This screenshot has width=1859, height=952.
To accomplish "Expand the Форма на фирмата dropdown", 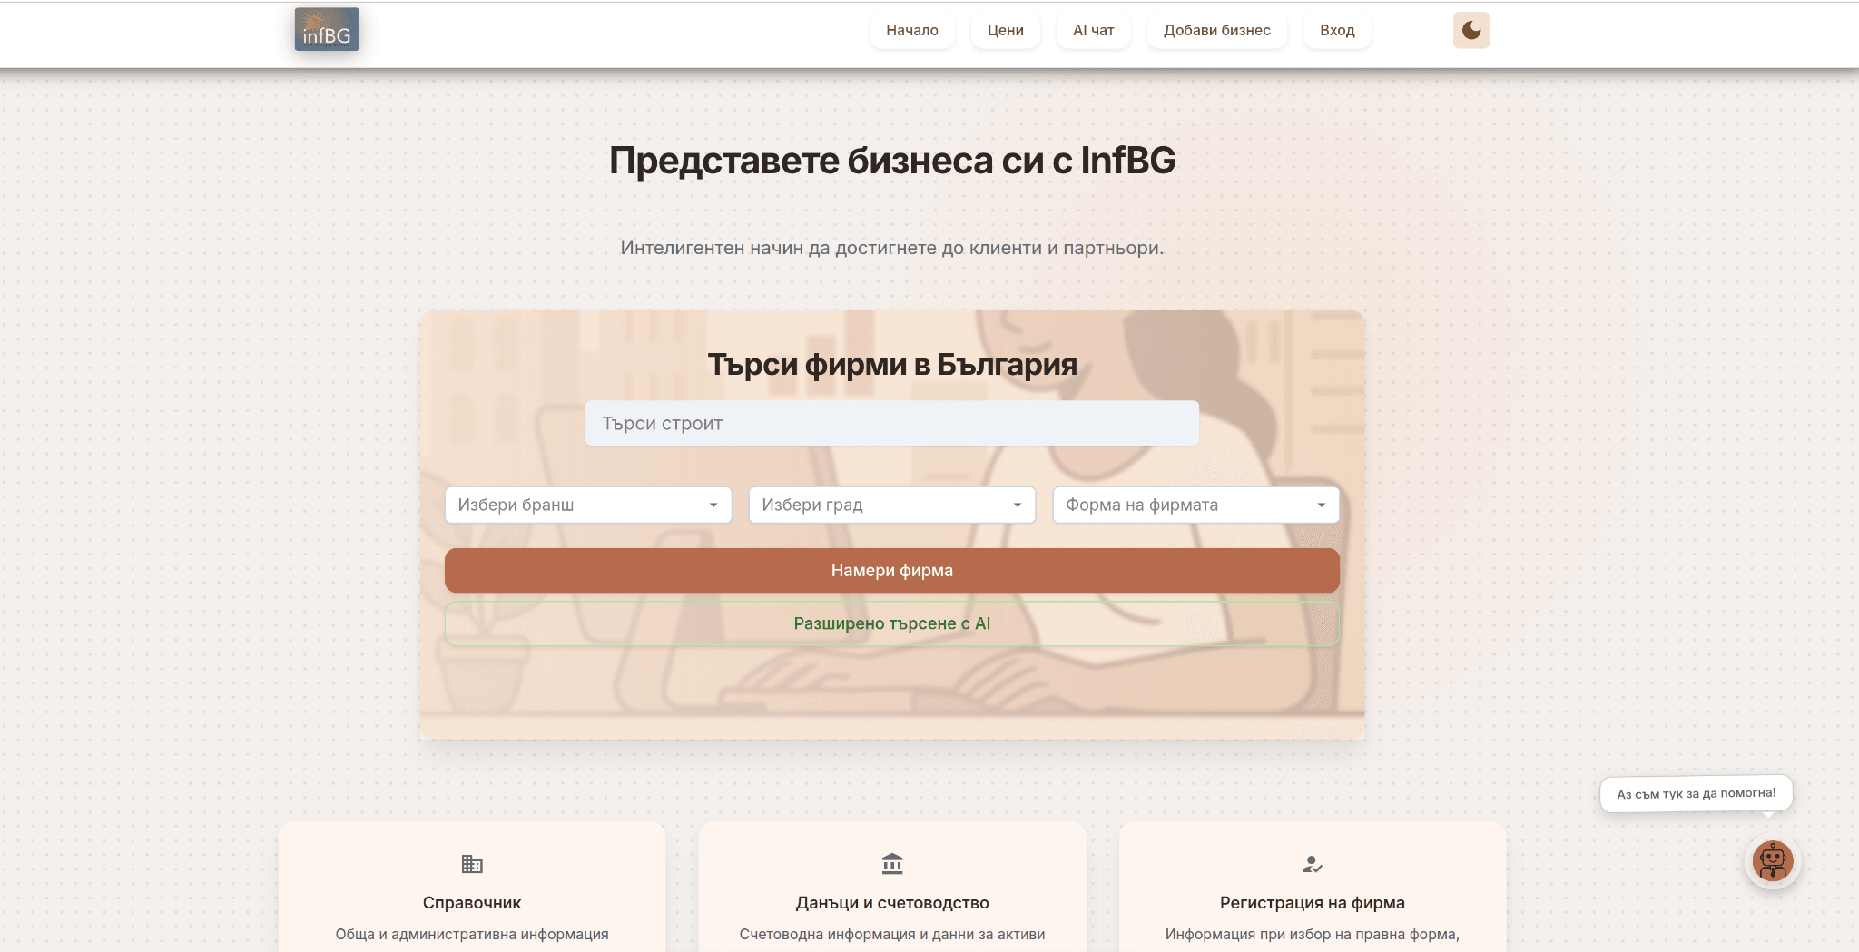I will [x=1196, y=505].
